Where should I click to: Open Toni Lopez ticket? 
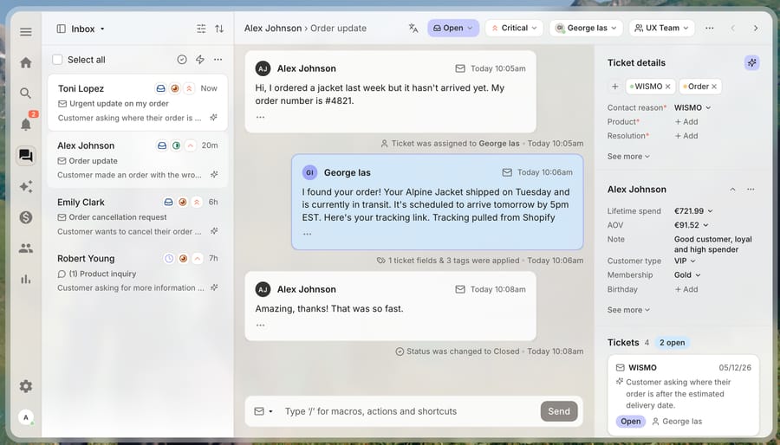pos(138,103)
